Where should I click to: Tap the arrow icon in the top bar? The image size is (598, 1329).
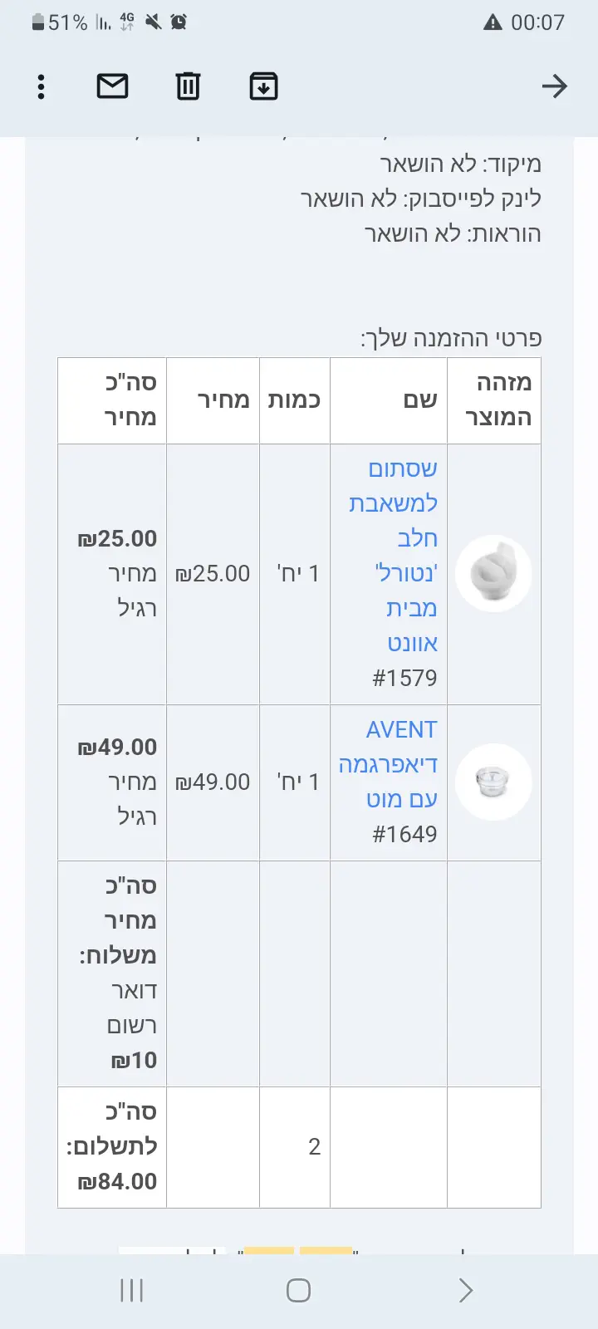[x=554, y=86]
